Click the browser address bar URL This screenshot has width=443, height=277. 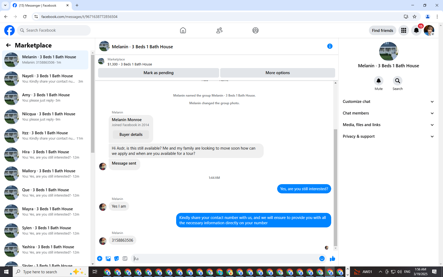coord(79,17)
